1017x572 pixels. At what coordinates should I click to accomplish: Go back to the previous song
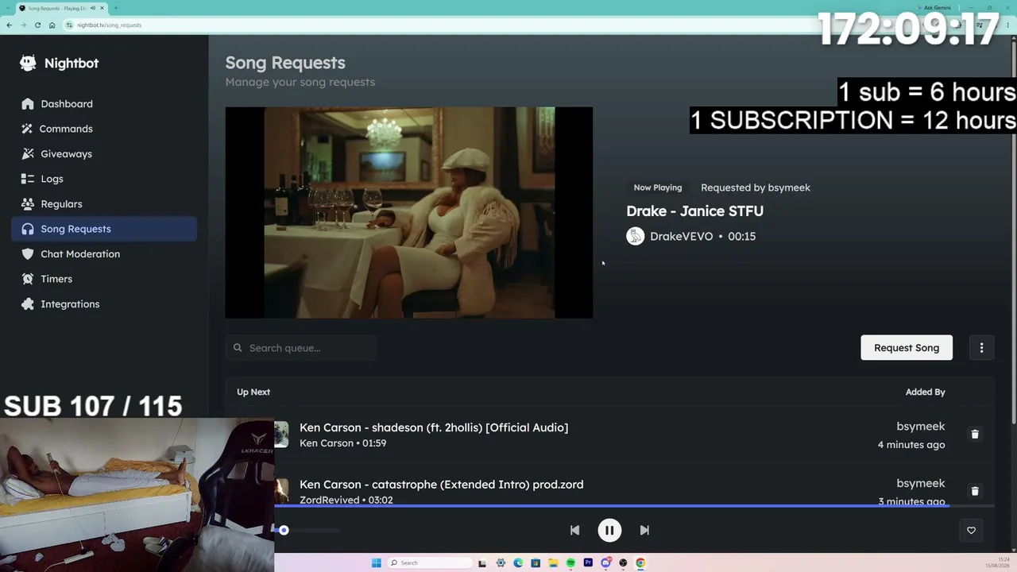coord(574,530)
